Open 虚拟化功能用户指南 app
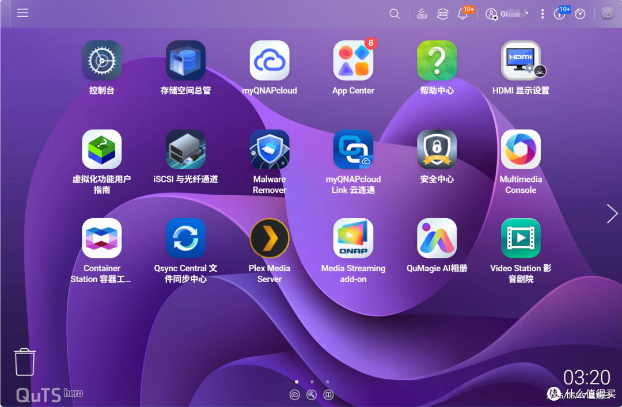This screenshot has width=622, height=407. pos(101,149)
